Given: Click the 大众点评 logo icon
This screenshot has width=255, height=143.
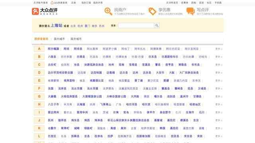Looking at the screenshot, I should pos(35,12).
